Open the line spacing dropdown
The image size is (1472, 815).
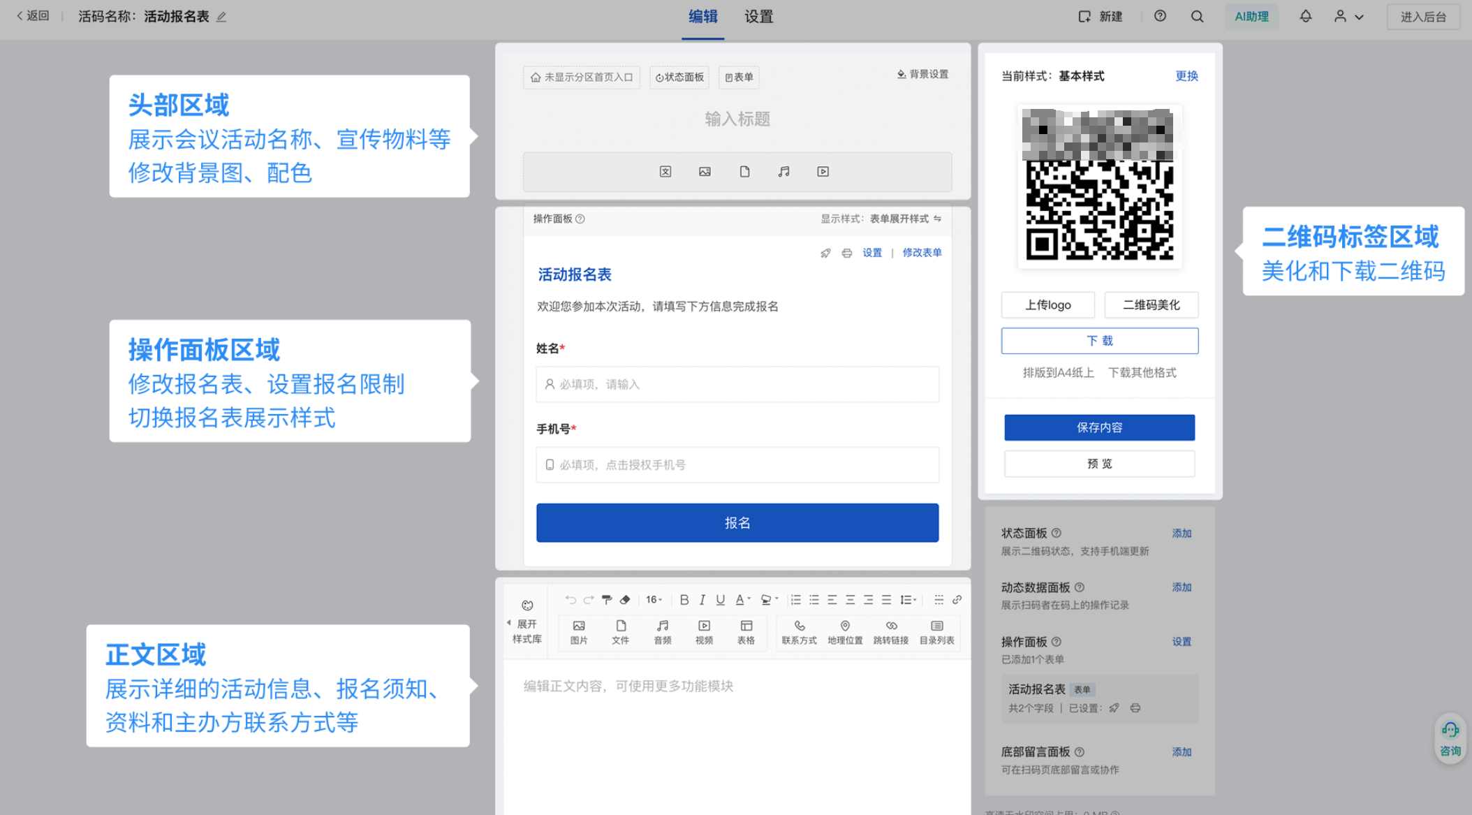[908, 600]
